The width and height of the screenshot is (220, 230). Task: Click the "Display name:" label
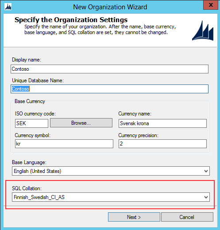click(x=27, y=60)
